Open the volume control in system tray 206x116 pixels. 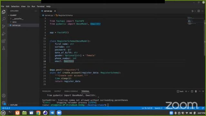coord(191,113)
